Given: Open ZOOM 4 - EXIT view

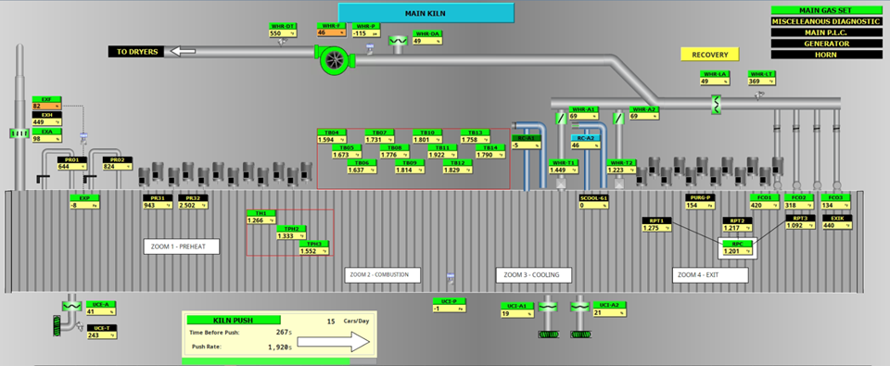Looking at the screenshot, I should point(710,274).
